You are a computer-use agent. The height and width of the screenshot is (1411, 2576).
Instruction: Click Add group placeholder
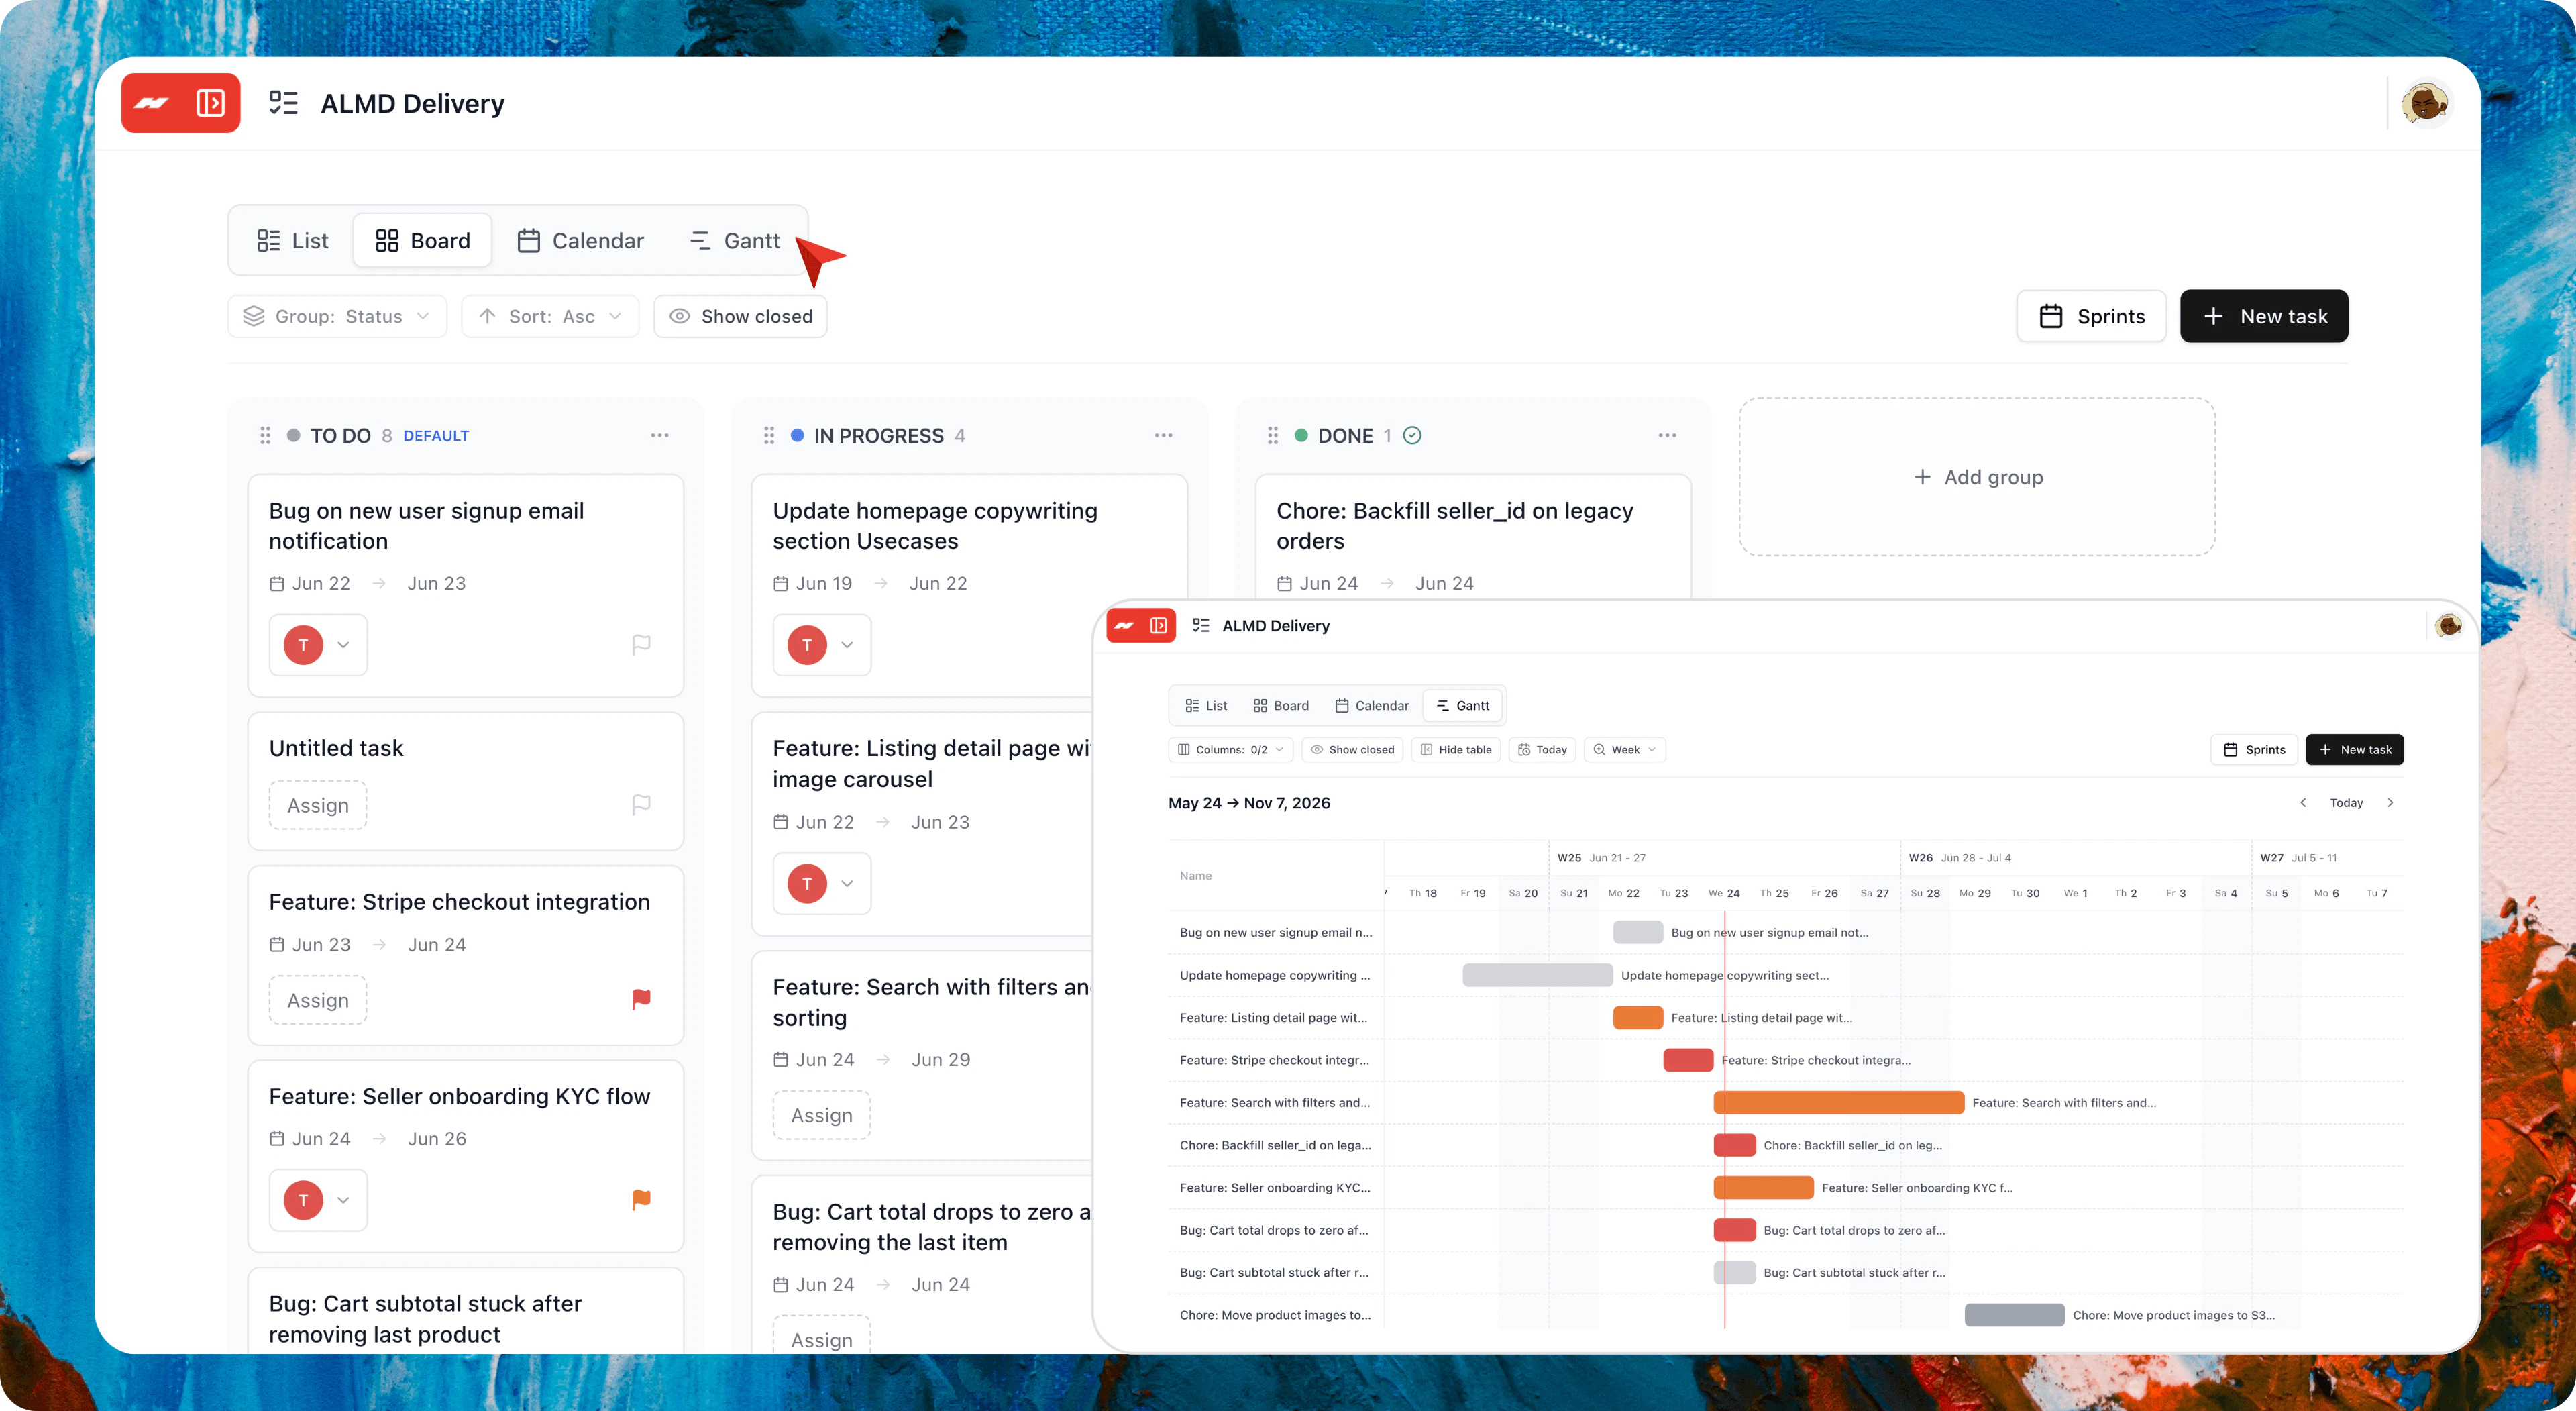coord(1978,477)
